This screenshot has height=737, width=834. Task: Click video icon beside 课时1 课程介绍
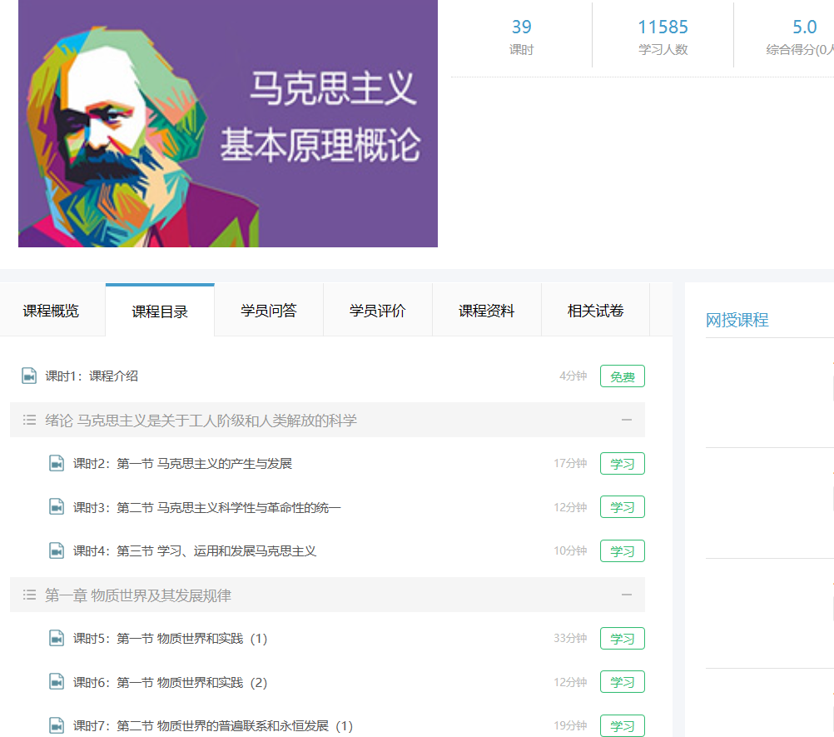pyautogui.click(x=29, y=376)
